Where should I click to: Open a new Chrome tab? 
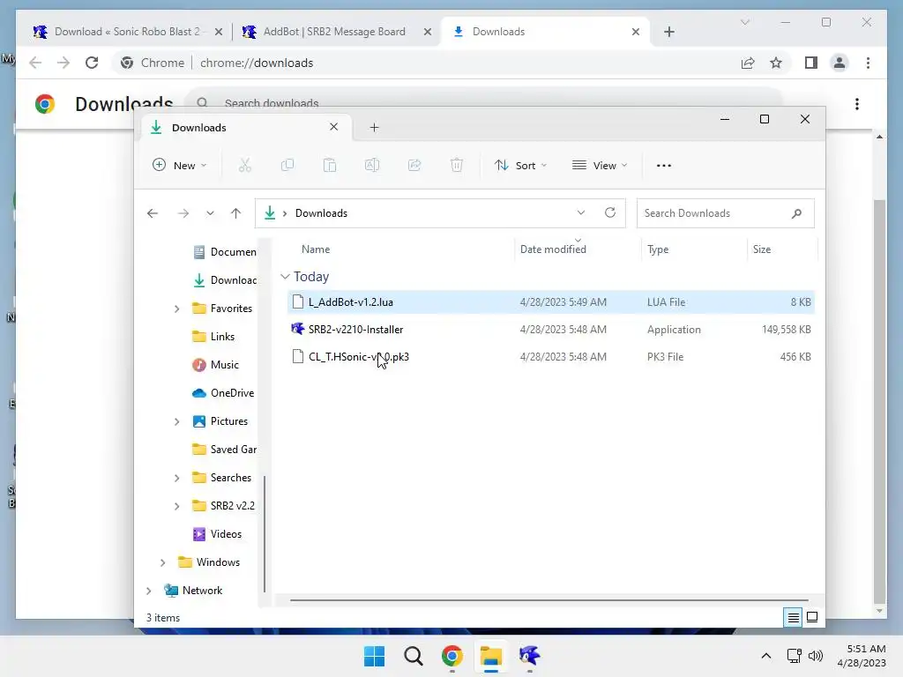668,32
